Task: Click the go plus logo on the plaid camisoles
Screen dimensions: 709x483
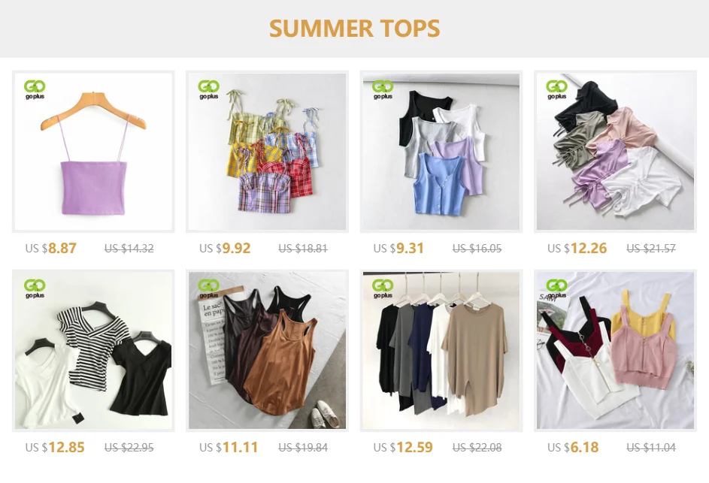Action: [x=209, y=89]
